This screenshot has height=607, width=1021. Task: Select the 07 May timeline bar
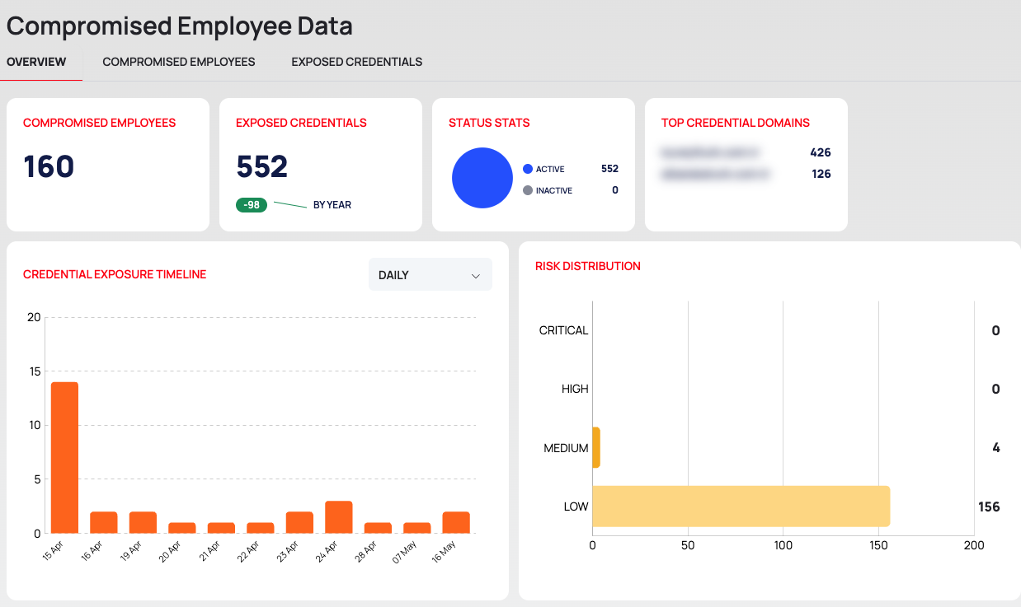click(x=417, y=528)
